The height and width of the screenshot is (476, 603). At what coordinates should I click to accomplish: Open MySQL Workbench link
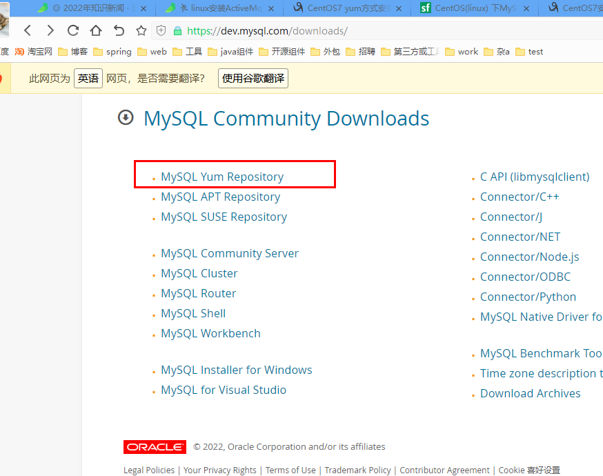(x=210, y=333)
